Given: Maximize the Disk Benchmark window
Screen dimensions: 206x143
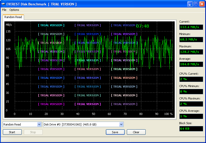Looking at the screenshot, I should (196, 4).
